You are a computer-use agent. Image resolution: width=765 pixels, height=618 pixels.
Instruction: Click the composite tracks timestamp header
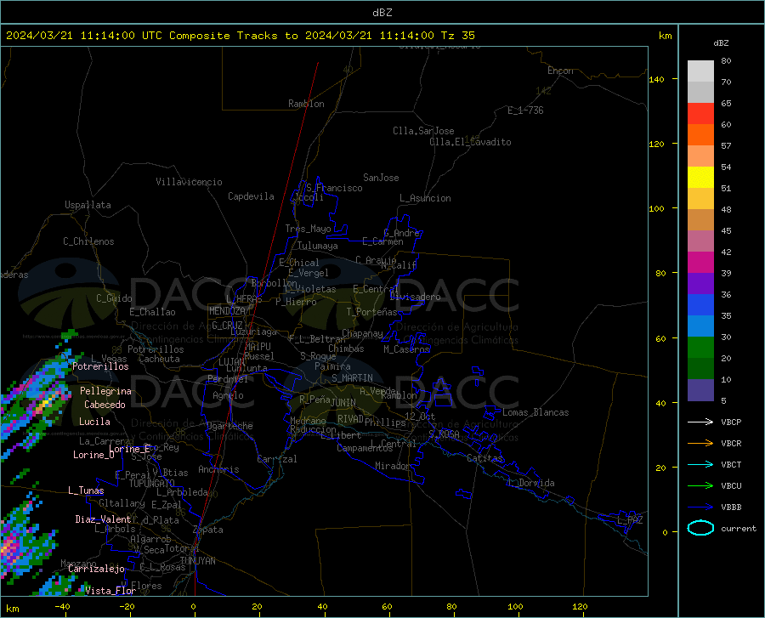[x=240, y=36]
